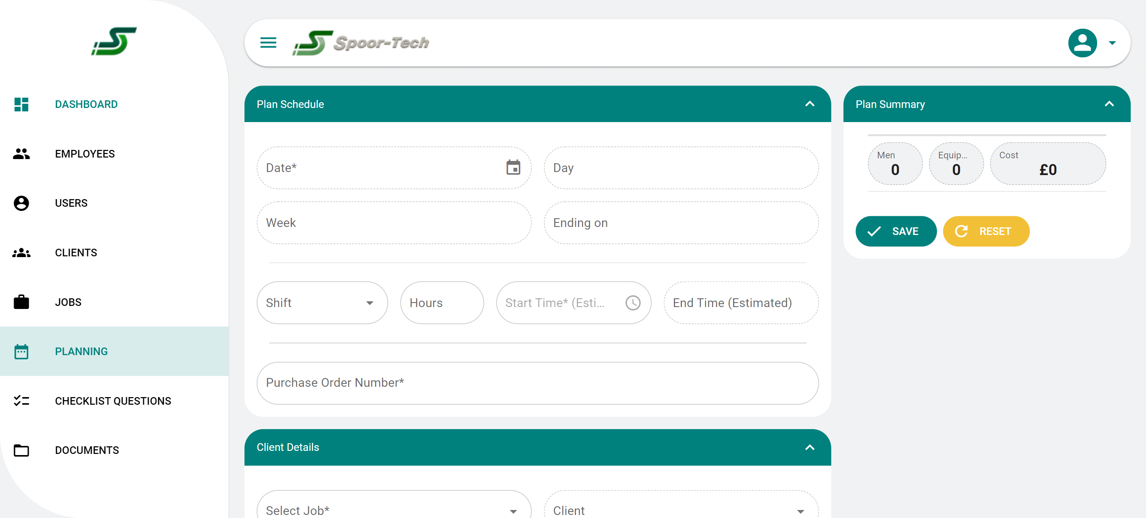
Task: Collapse the Plan Schedule panel
Action: pyautogui.click(x=809, y=104)
